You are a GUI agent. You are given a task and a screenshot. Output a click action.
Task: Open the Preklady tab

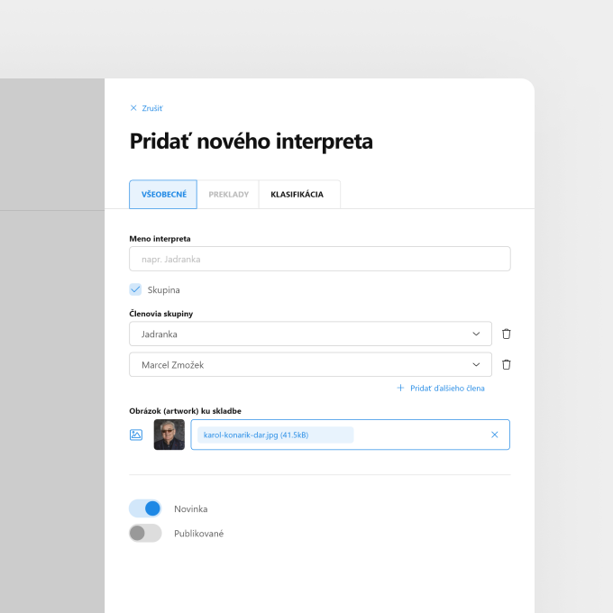point(228,195)
